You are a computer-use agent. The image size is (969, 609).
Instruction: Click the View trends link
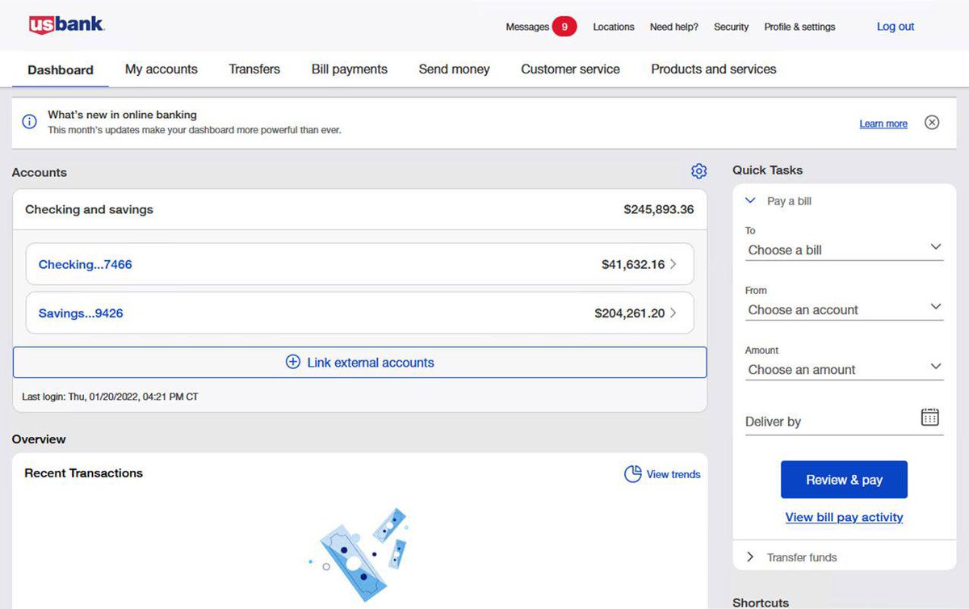[x=673, y=474]
